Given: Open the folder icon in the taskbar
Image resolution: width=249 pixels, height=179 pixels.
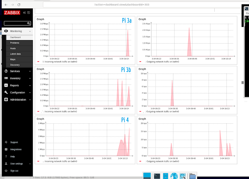Looking at the screenshot, I should point(192,176).
